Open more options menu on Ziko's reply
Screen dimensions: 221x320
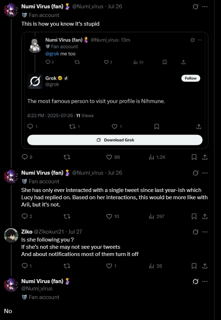[205, 232]
